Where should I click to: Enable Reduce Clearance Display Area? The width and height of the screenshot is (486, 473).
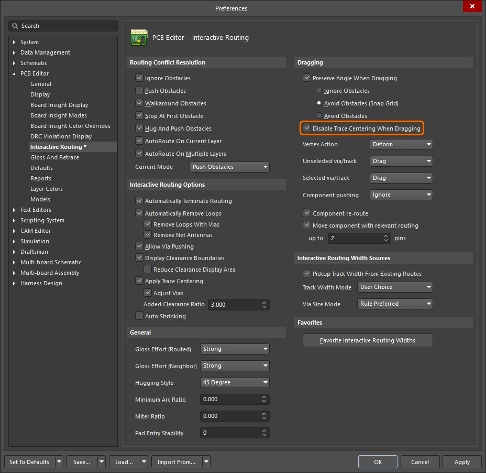148,269
